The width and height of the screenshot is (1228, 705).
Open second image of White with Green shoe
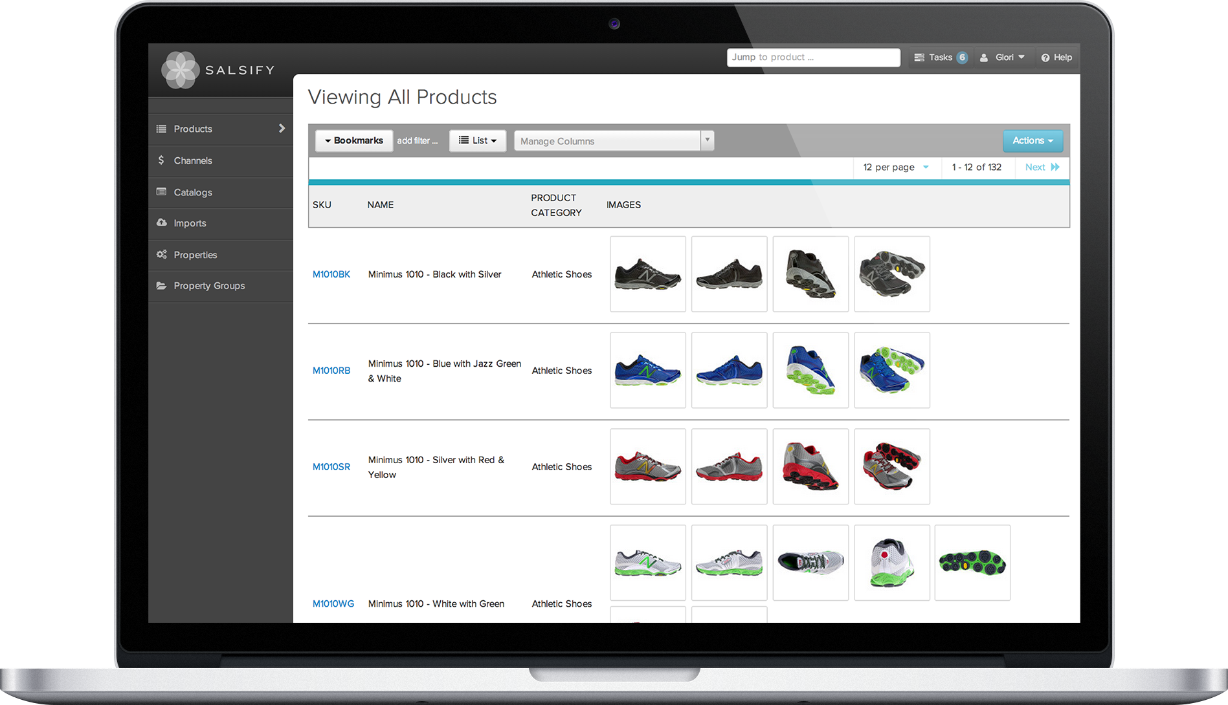tap(730, 563)
